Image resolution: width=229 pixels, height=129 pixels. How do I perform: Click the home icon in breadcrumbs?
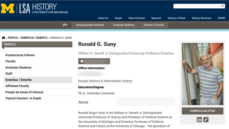pos(3,38)
